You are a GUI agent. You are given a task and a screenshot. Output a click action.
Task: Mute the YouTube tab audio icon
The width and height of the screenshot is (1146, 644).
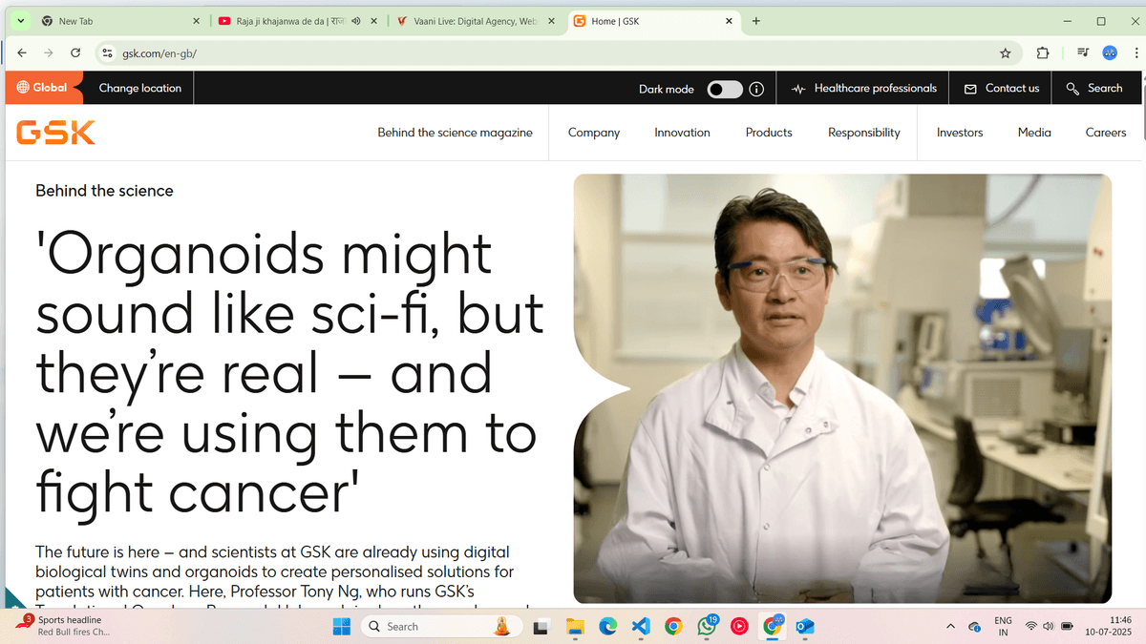coord(355,21)
